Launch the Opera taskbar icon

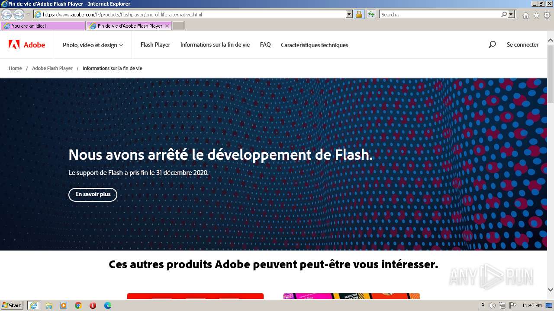(x=93, y=305)
